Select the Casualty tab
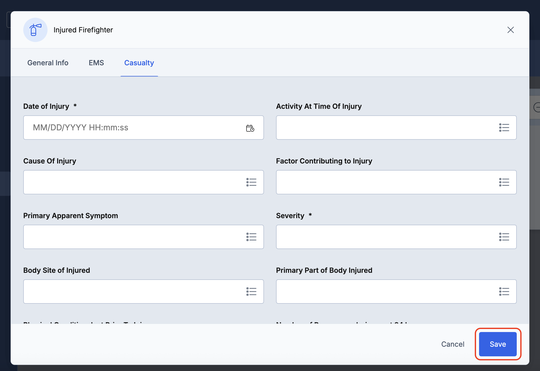This screenshot has width=540, height=371. 139,63
